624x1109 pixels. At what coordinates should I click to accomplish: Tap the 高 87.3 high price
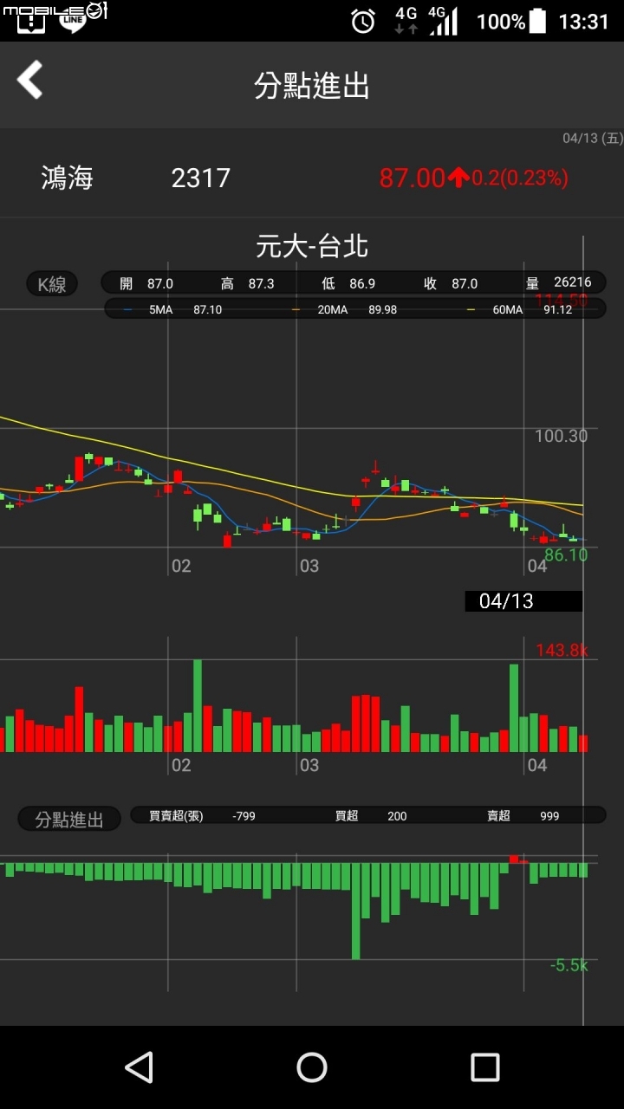click(248, 283)
